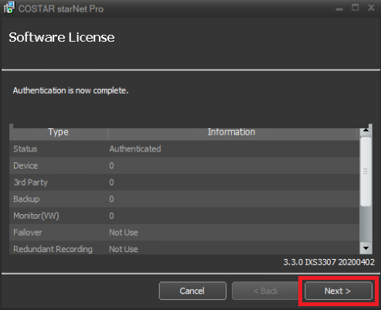Select the Device row

click(185, 165)
